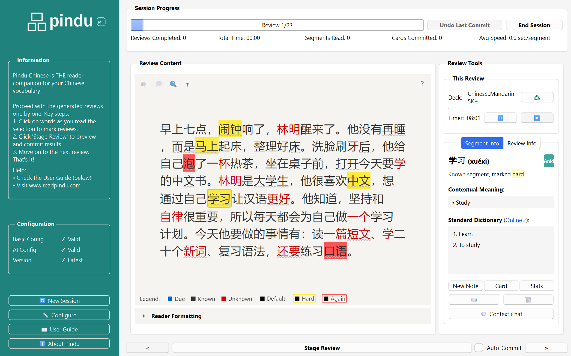The height and width of the screenshot is (356, 571).
Task: Select the magnifying glass icon above the text
Action: pos(173,84)
